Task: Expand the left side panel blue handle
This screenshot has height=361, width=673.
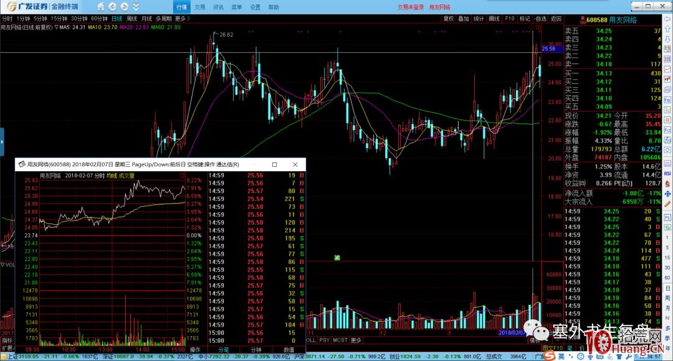Action: tap(2, 141)
